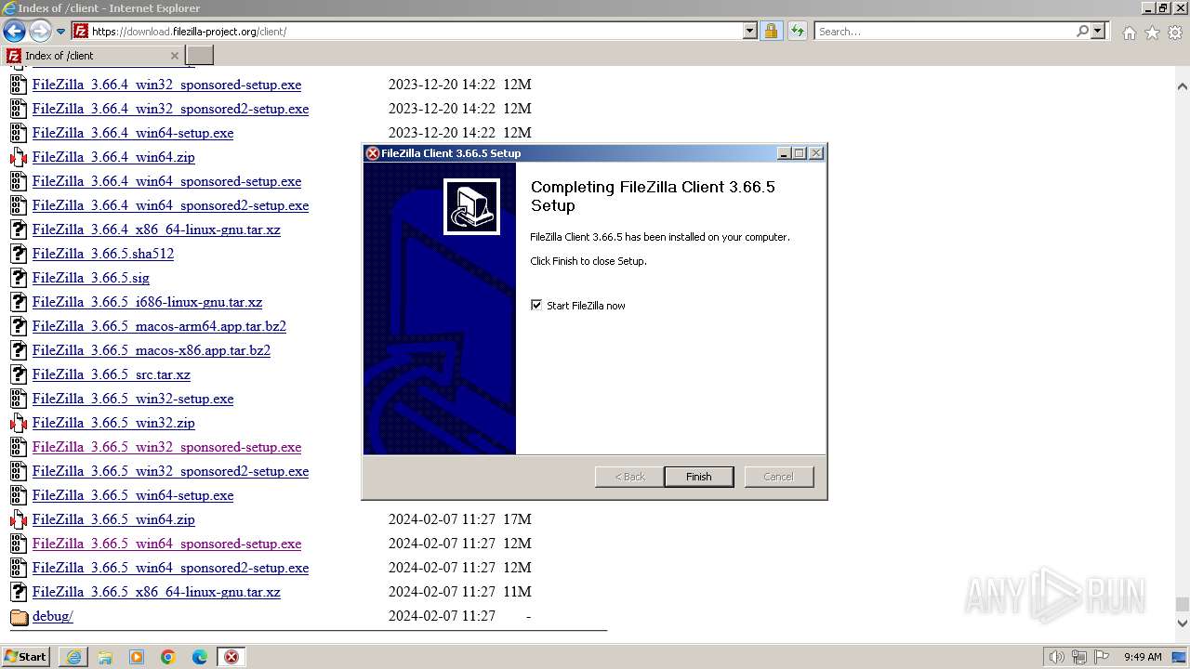Click the zip icon for FileZilla_3.66.4_win64.zip
1190x669 pixels.
click(x=19, y=157)
